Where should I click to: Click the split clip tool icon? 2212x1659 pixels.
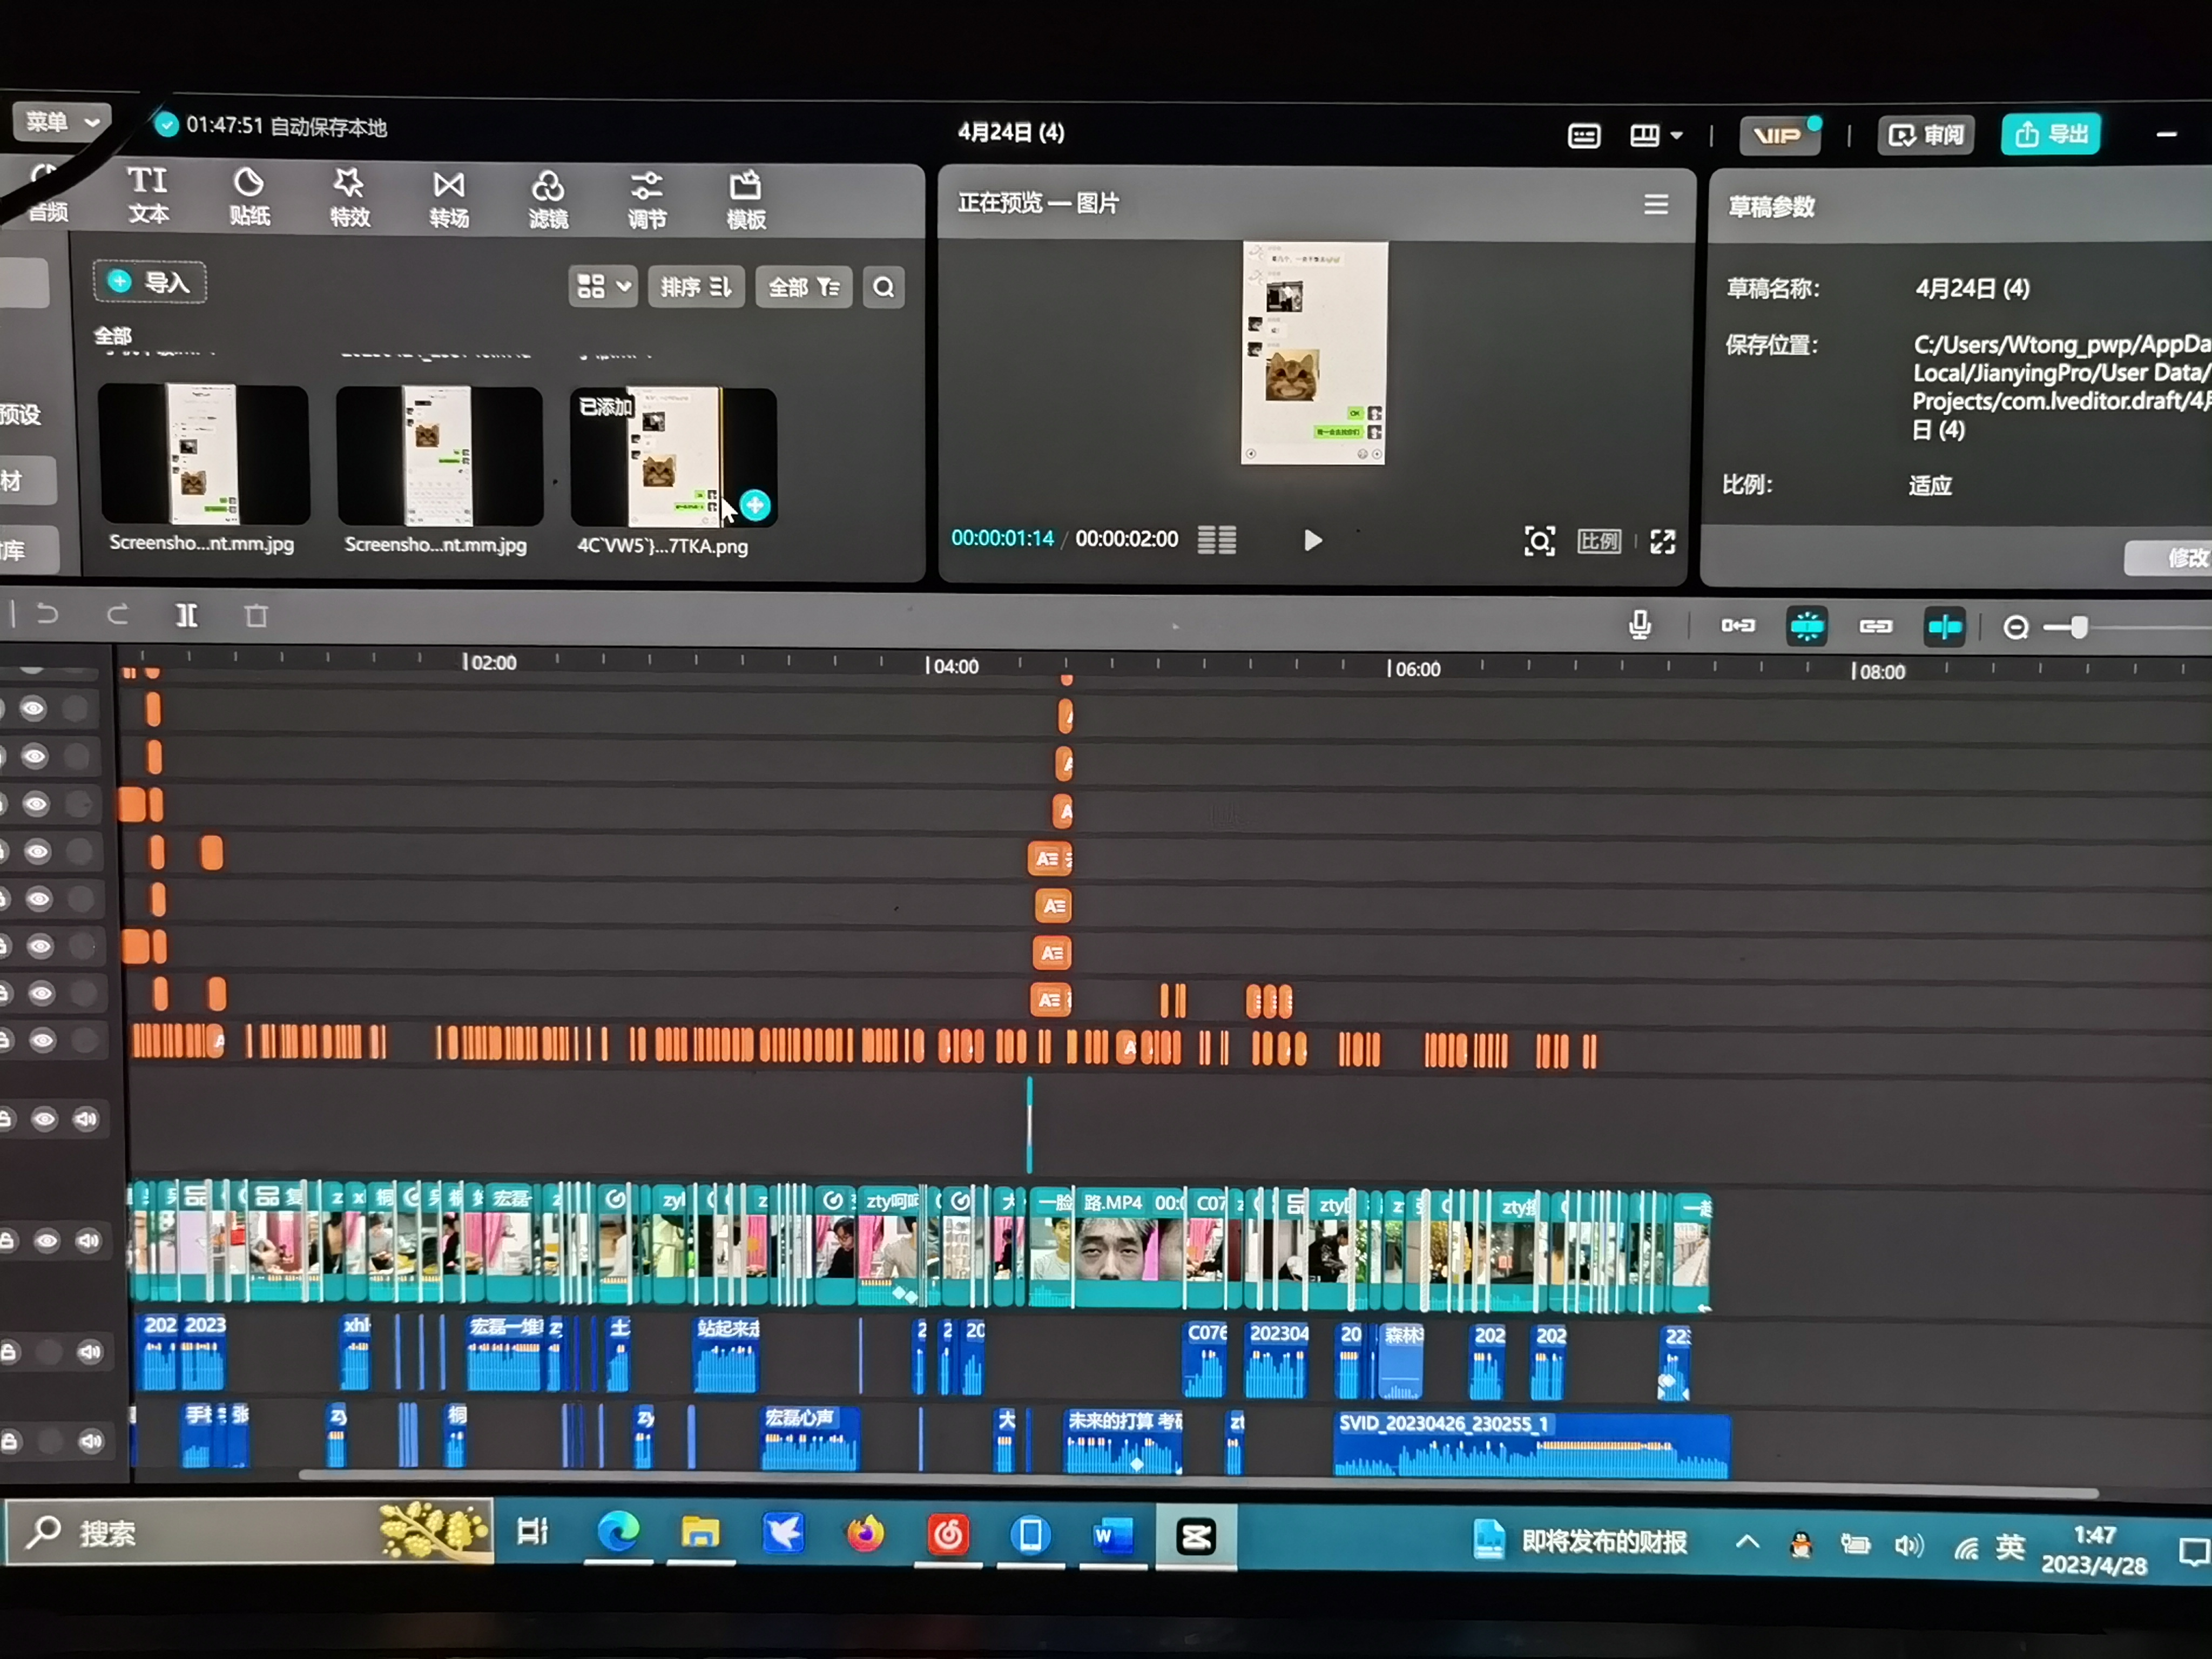click(x=186, y=615)
